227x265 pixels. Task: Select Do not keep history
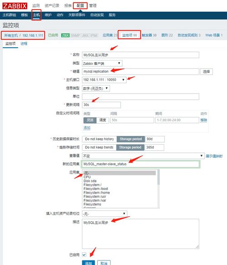tap(100, 139)
